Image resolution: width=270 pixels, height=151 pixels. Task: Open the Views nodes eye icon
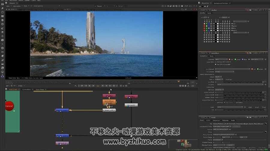[2, 52]
